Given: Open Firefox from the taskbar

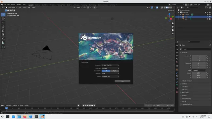Looking at the screenshot, I should 25,117.
